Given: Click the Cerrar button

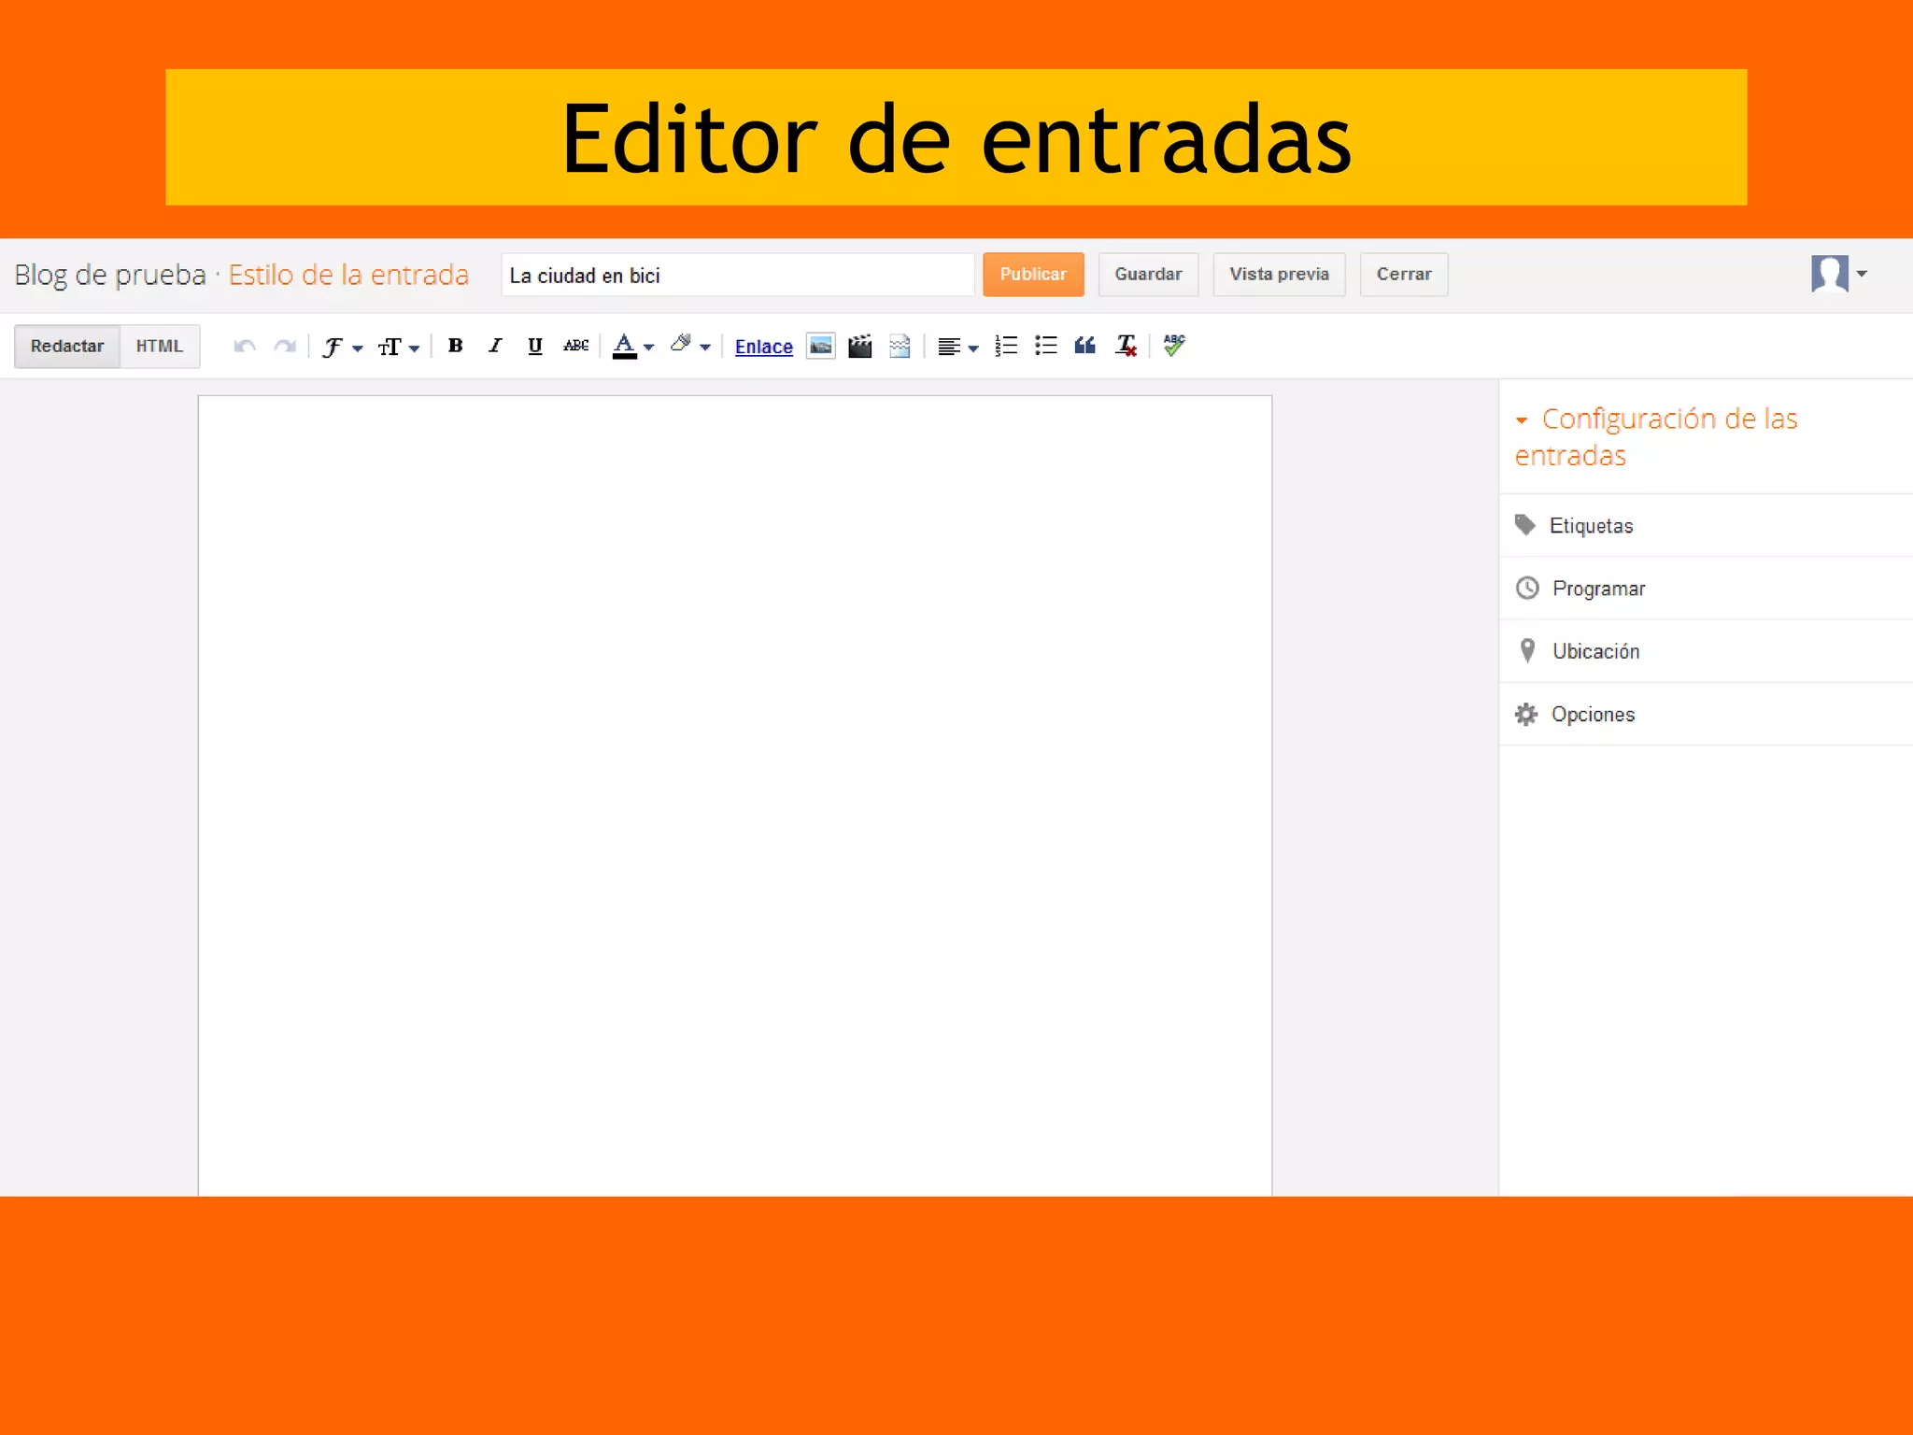Looking at the screenshot, I should (x=1404, y=275).
